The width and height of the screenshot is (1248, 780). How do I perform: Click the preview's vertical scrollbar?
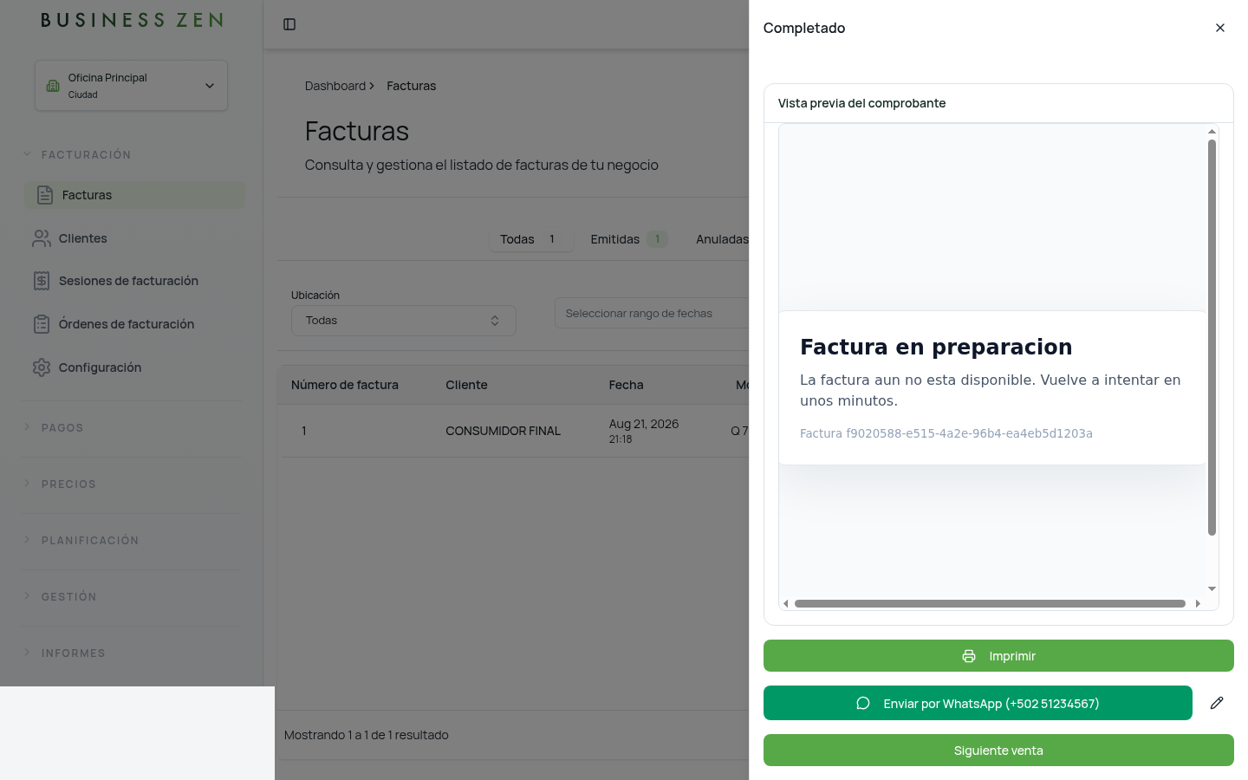pos(1212,338)
